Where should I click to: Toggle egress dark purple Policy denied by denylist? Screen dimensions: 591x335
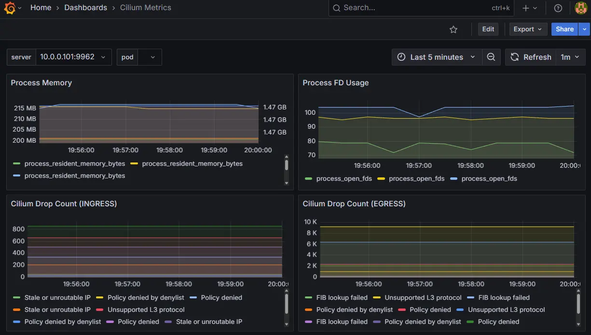tap(423, 322)
